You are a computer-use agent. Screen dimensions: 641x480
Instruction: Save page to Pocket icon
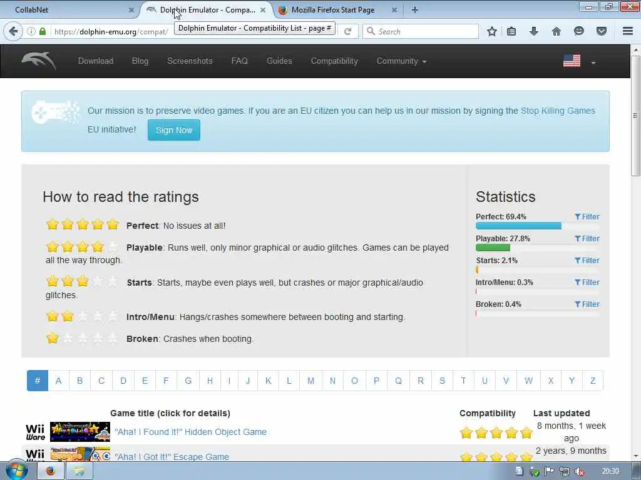click(x=601, y=31)
